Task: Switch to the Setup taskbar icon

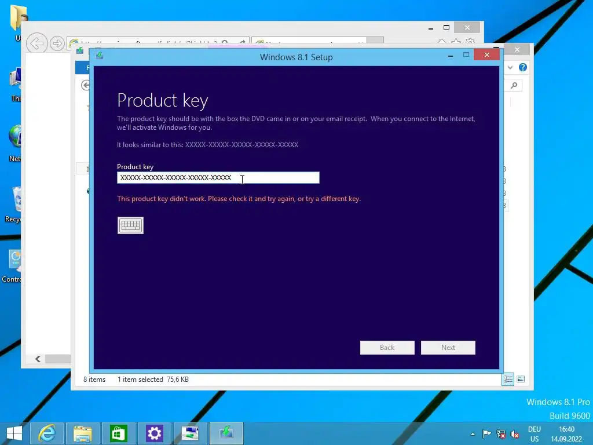Action: click(x=226, y=433)
